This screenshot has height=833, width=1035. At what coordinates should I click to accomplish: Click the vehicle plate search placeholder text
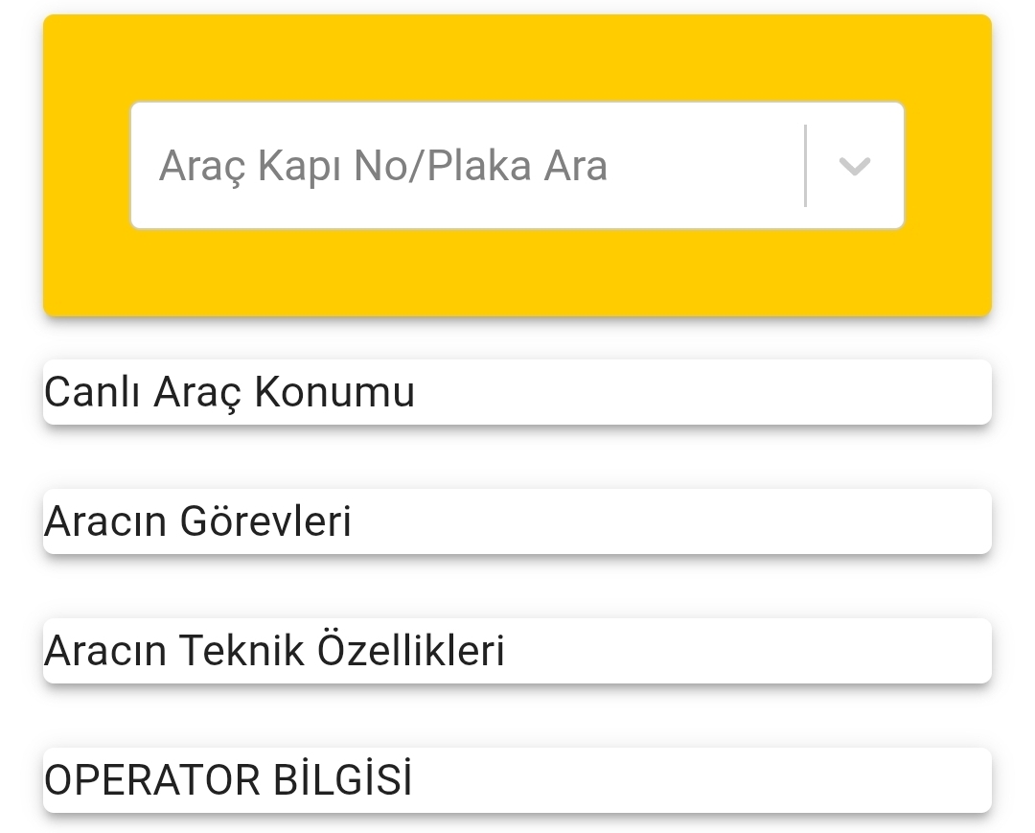point(383,166)
